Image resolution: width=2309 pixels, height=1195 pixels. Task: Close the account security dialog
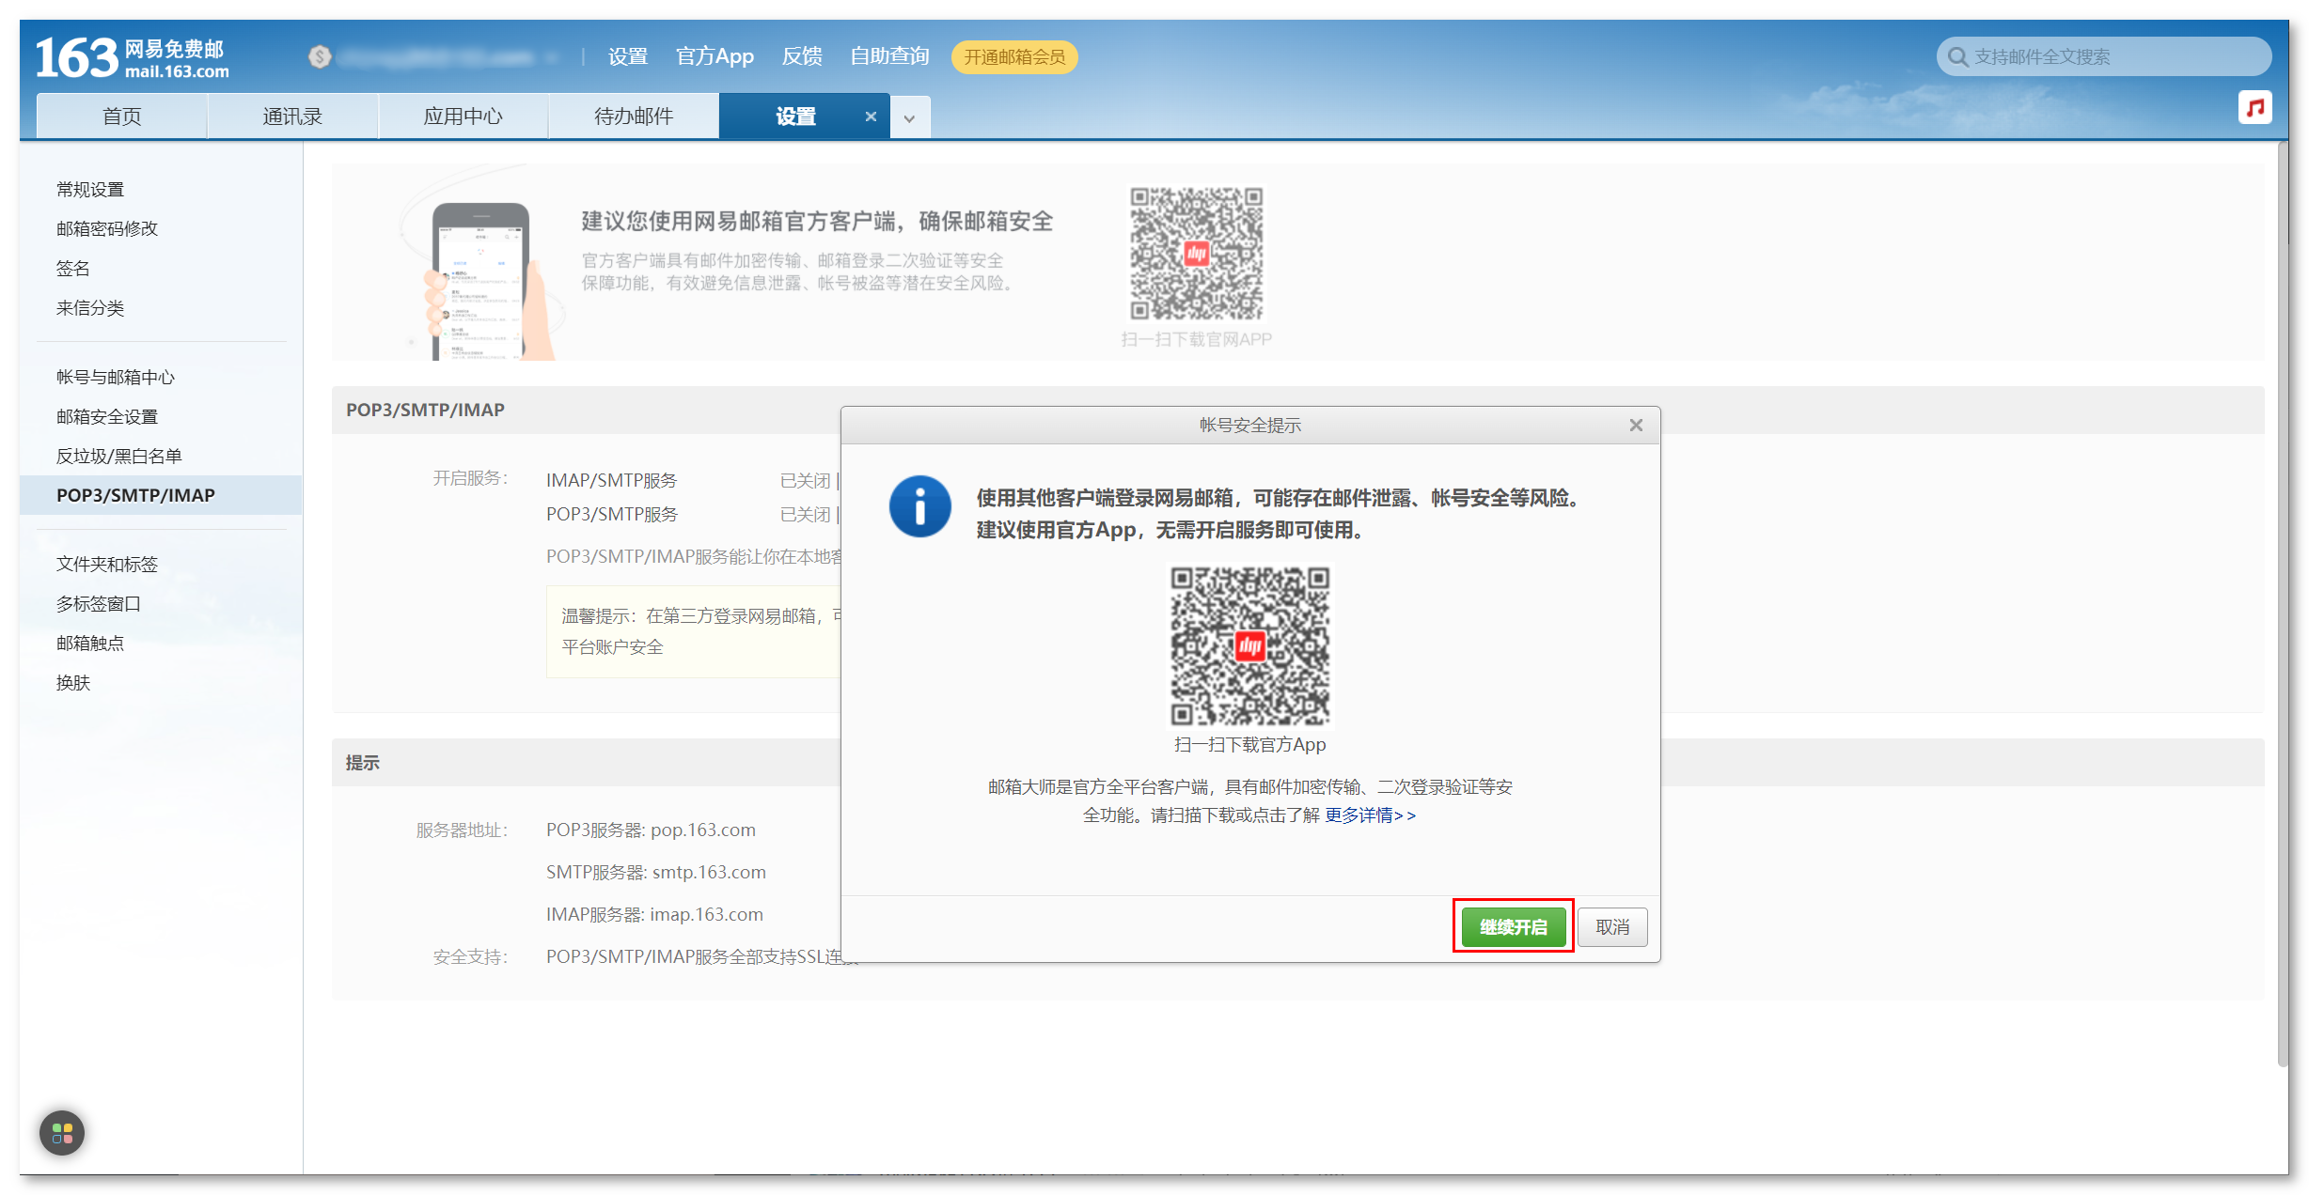[x=1636, y=426]
